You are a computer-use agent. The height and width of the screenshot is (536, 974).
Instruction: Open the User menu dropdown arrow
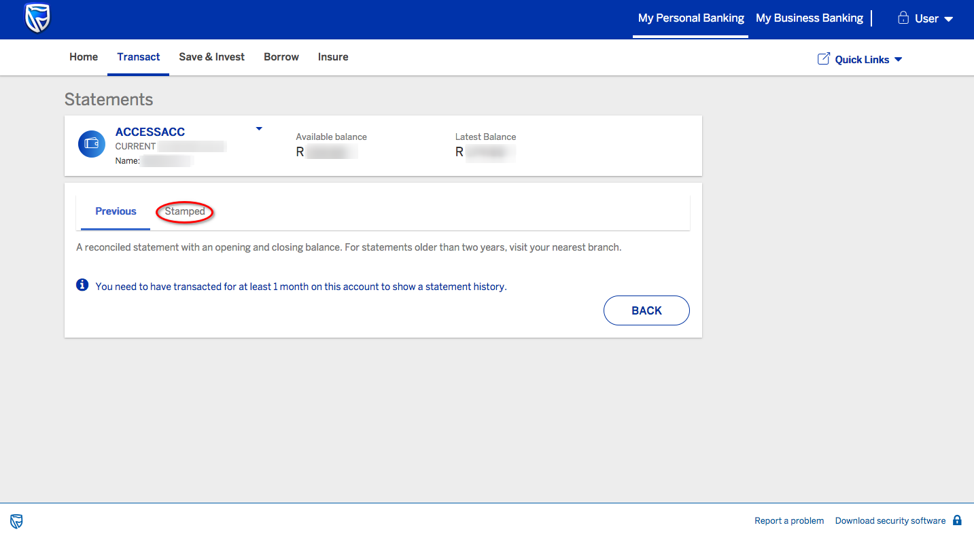click(x=949, y=19)
